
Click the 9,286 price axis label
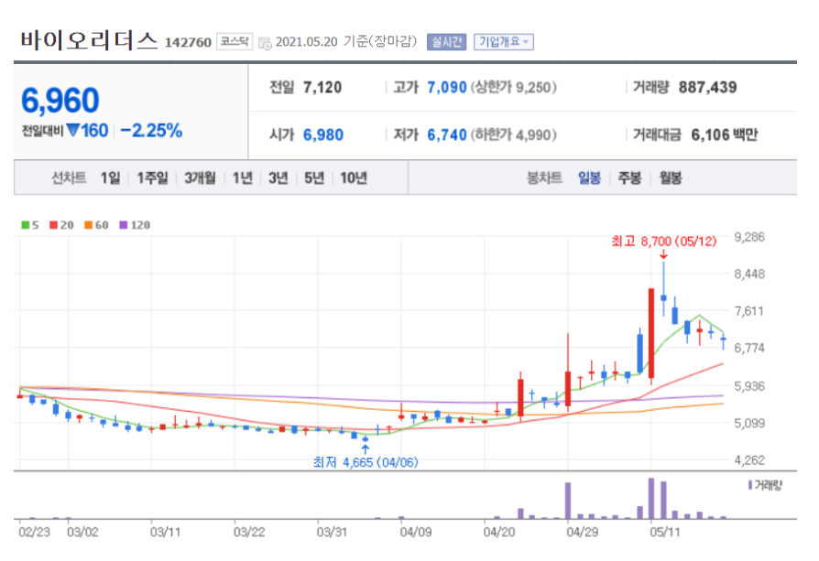pyautogui.click(x=749, y=237)
